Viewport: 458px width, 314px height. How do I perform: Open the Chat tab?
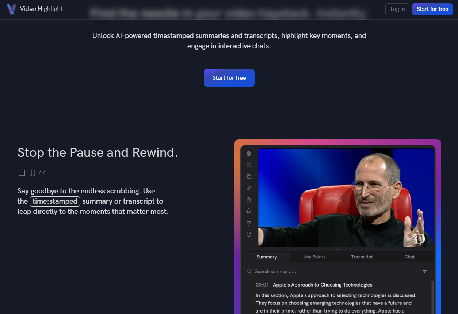pyautogui.click(x=409, y=257)
